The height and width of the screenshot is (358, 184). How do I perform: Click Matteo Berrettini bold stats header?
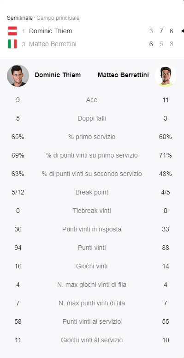[123, 75]
